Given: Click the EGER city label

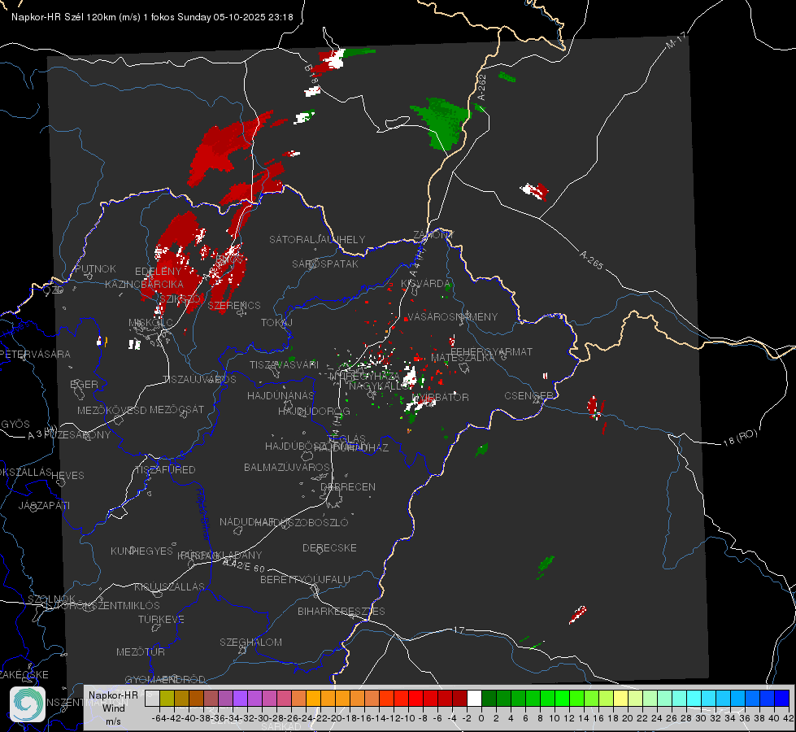Looking at the screenshot, I should [84, 384].
